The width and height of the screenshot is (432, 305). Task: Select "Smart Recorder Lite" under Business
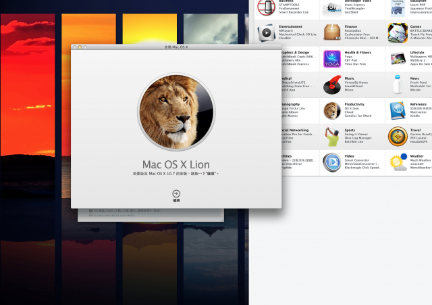[294, 12]
